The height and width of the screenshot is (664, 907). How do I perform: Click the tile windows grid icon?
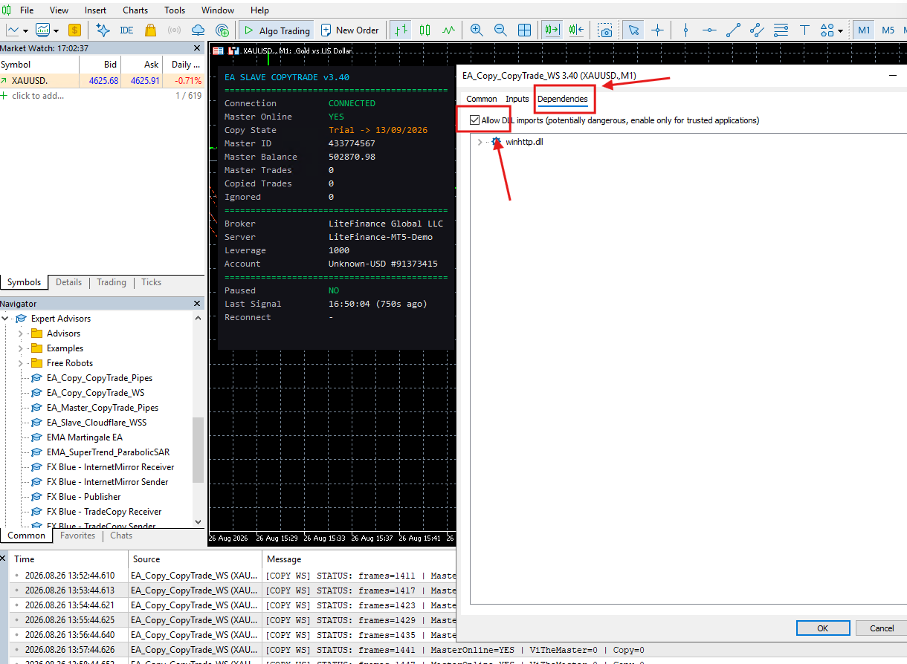524,30
